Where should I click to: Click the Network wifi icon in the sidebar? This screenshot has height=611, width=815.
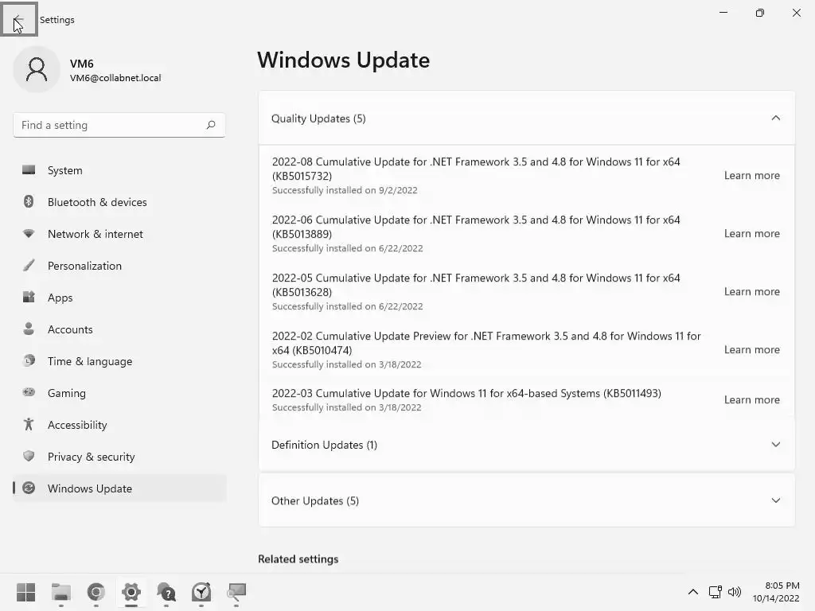point(29,234)
